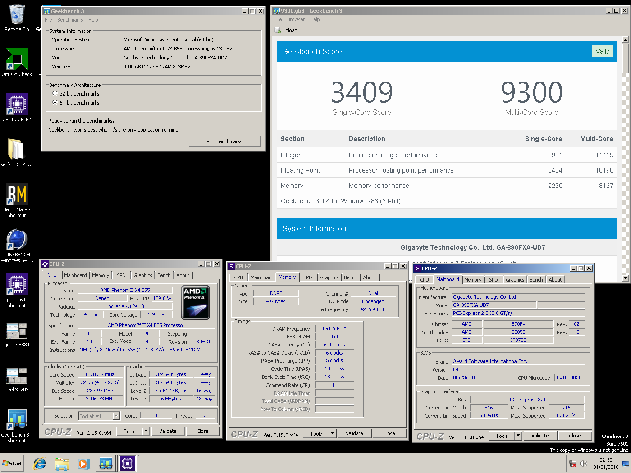631x473 pixels.
Task: Click Integer row in results table
Action: pos(447,155)
